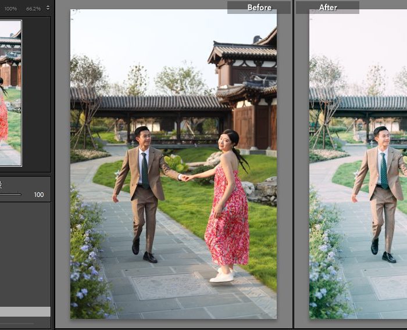
Task: Click the slider track left of 100
Action: click(x=10, y=195)
